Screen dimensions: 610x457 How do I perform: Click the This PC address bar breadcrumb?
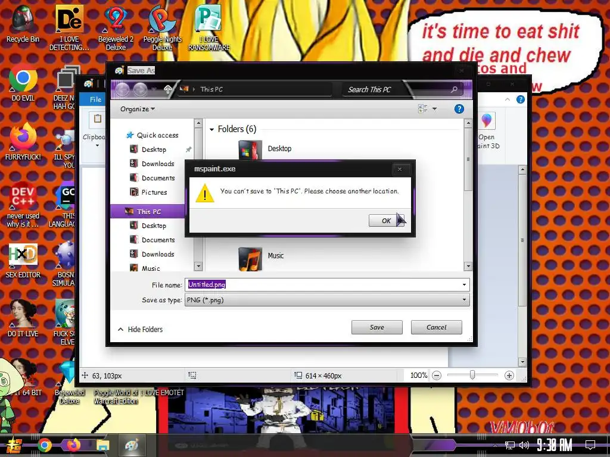(x=211, y=89)
